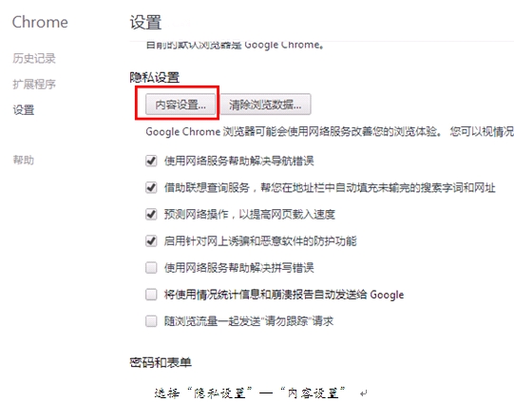Click the Chrome title in the sidebar
The image size is (514, 402).
(x=40, y=22)
